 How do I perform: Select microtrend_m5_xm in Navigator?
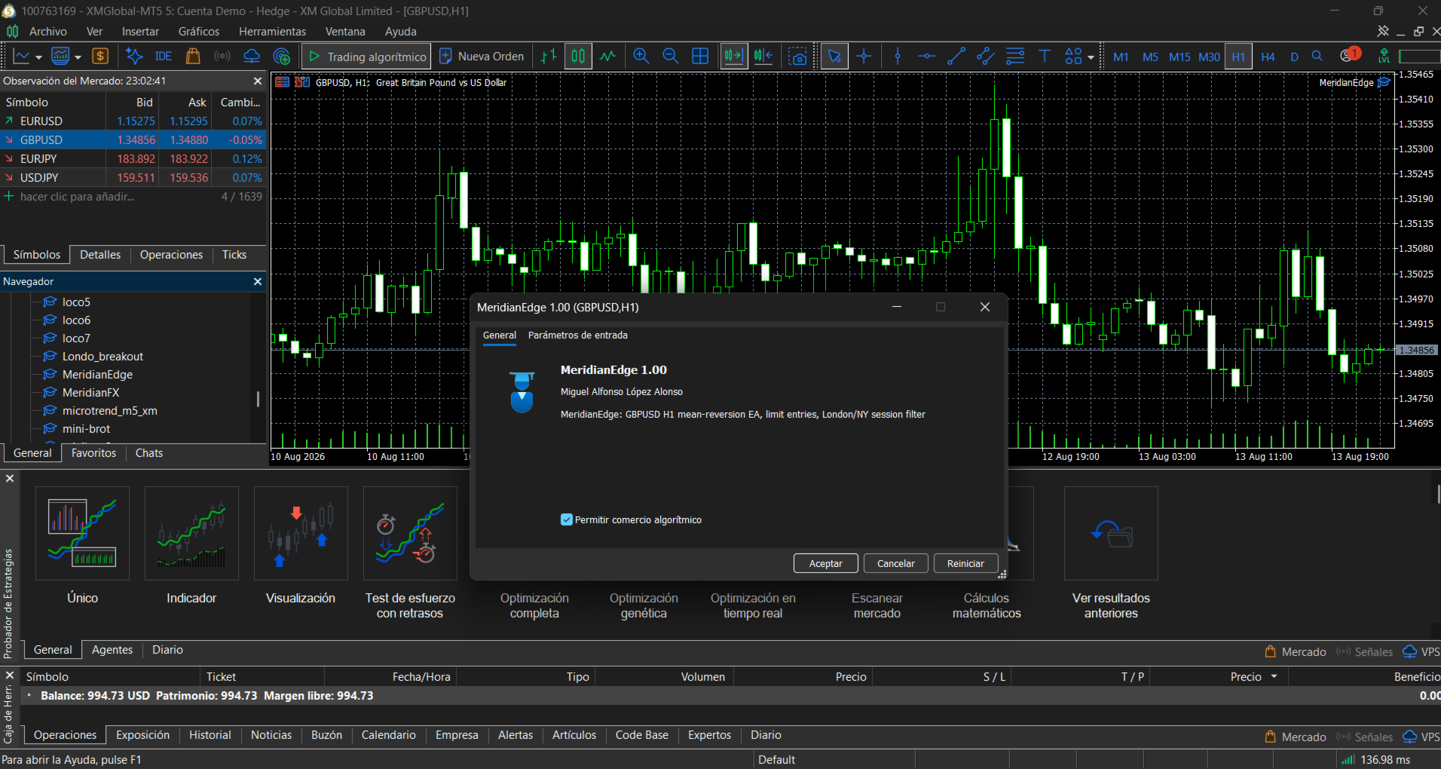point(110,411)
